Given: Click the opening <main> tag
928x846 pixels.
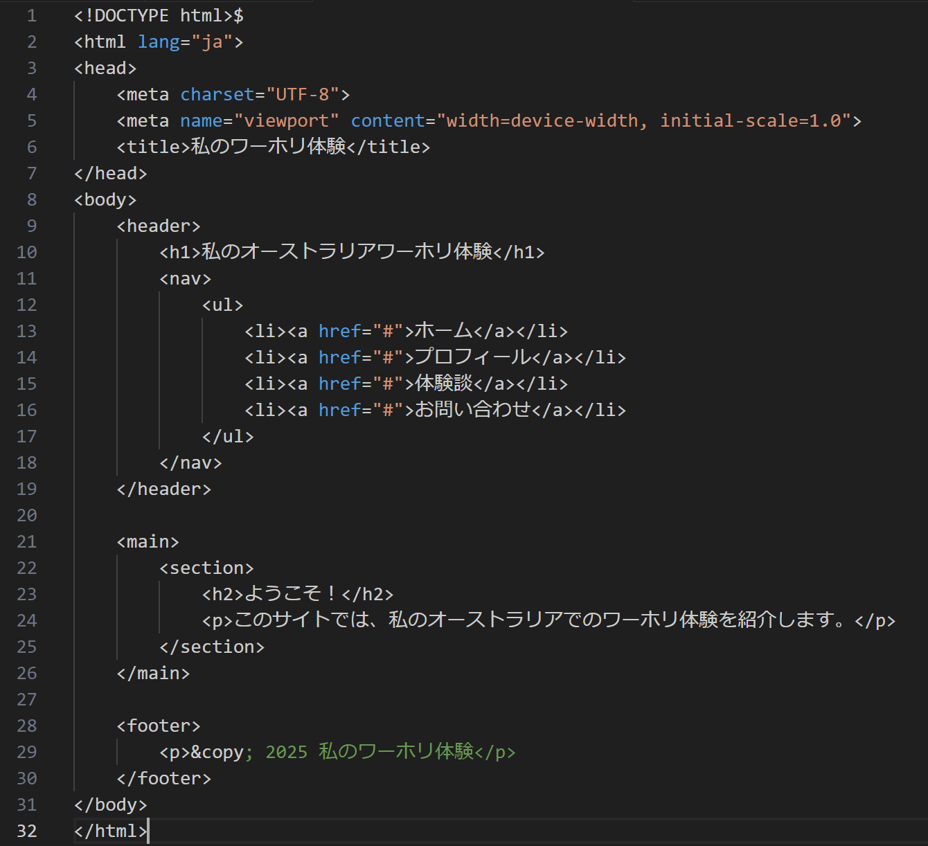Looking at the screenshot, I should tap(148, 541).
